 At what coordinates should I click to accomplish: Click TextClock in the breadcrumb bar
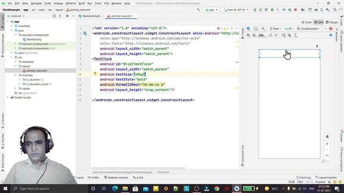coord(163,172)
